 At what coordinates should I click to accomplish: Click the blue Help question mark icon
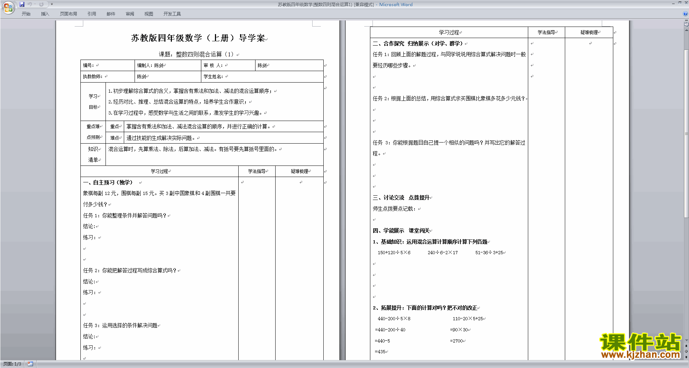point(685,14)
